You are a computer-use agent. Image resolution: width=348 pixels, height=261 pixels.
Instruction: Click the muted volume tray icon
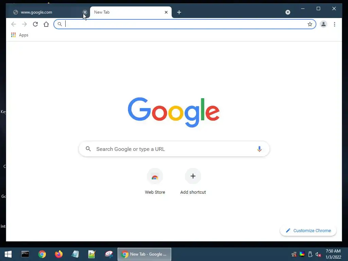318,254
